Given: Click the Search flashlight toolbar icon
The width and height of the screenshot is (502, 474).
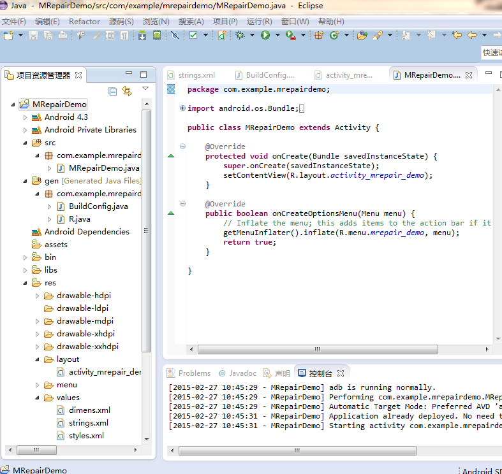Looking at the screenshot, I should (378, 35).
